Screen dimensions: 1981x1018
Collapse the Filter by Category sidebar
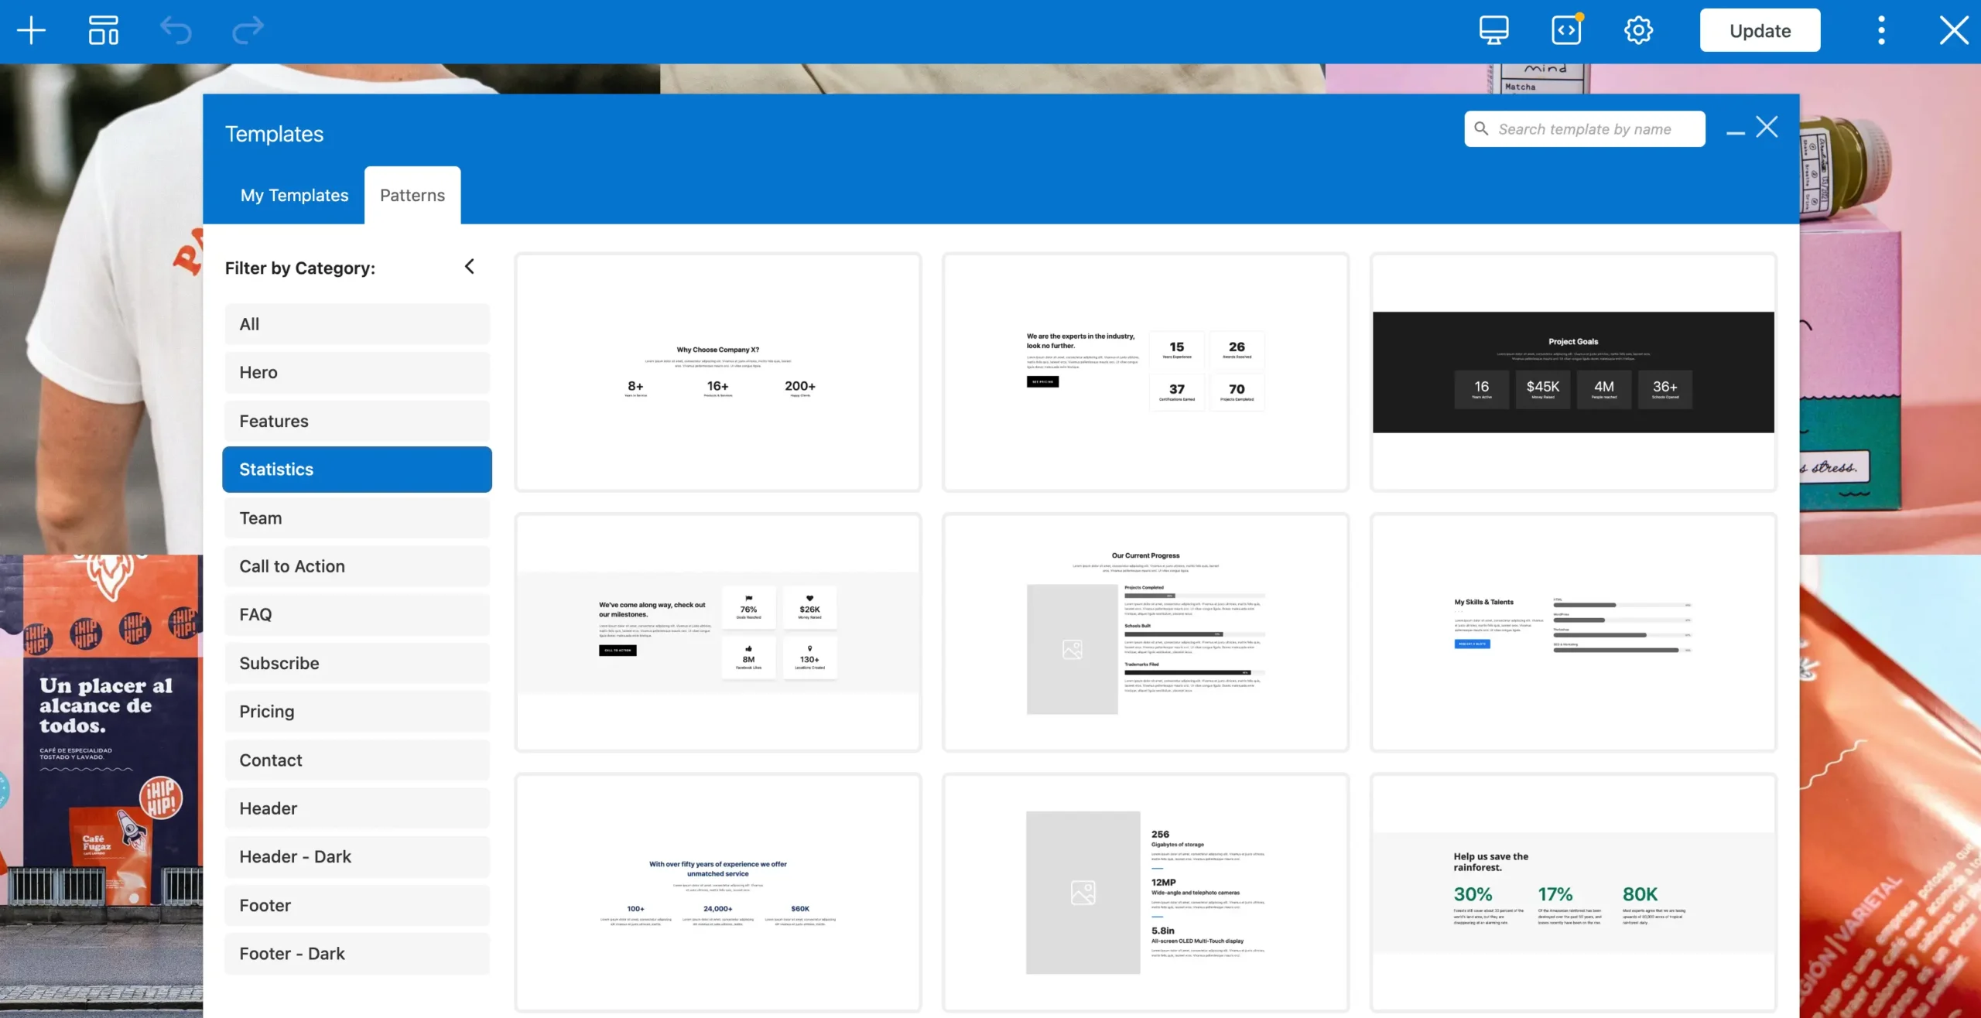(470, 267)
